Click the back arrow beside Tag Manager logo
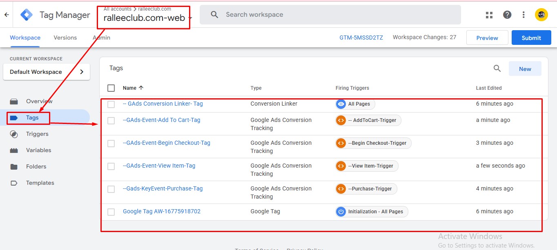The width and height of the screenshot is (557, 250). click(7, 15)
